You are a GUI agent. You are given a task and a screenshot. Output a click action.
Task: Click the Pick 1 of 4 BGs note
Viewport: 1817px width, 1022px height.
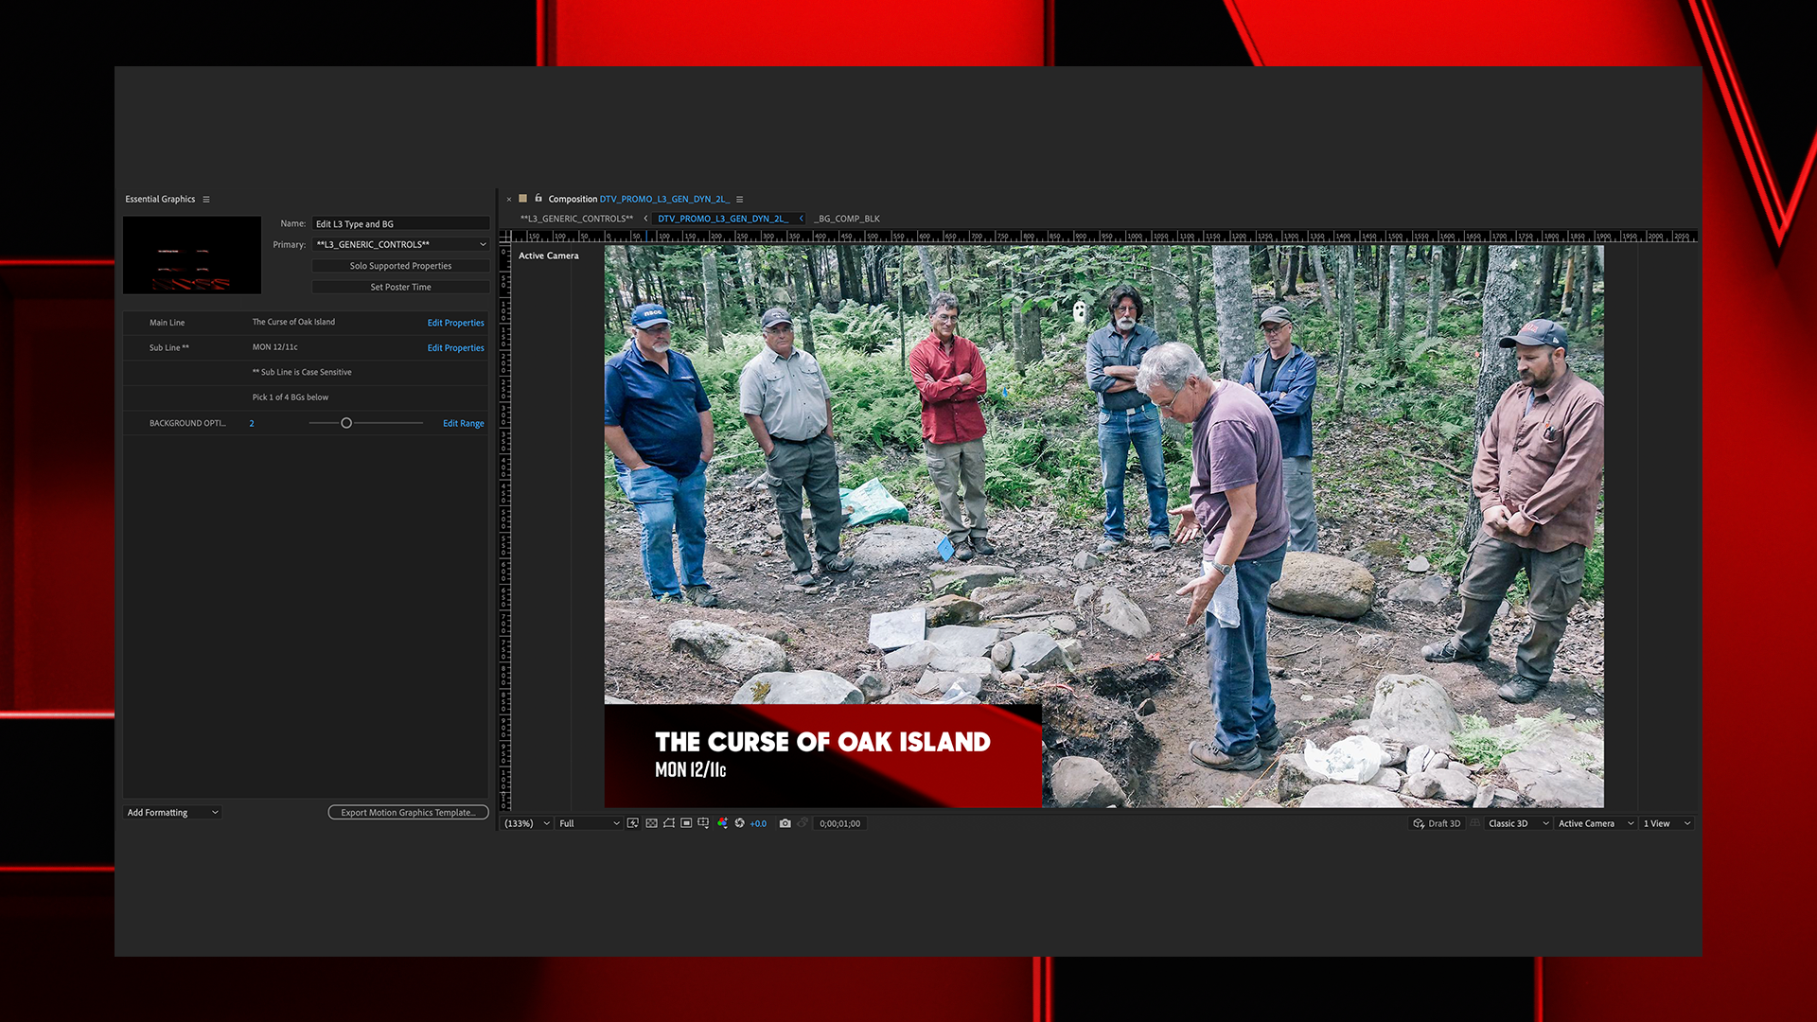tap(291, 397)
